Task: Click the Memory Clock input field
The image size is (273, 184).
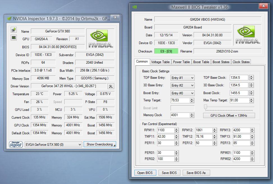Action: tap(180, 115)
